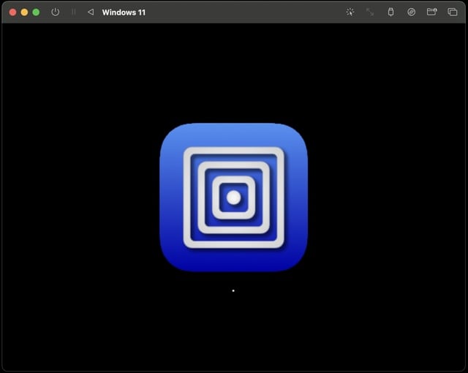Click the power button to shut down VM

[x=56, y=12]
